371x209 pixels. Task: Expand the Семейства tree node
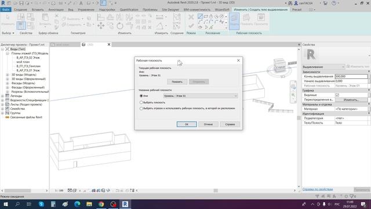(2, 109)
